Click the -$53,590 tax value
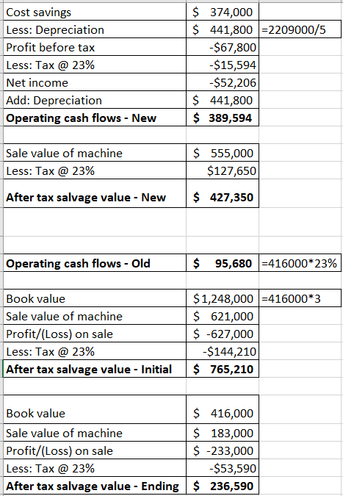Viewport: 343px width, 496px height. [x=223, y=468]
